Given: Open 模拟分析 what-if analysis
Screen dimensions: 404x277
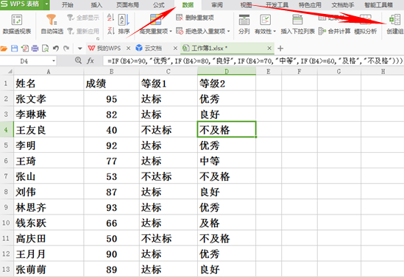Looking at the screenshot, I should click(x=365, y=24).
